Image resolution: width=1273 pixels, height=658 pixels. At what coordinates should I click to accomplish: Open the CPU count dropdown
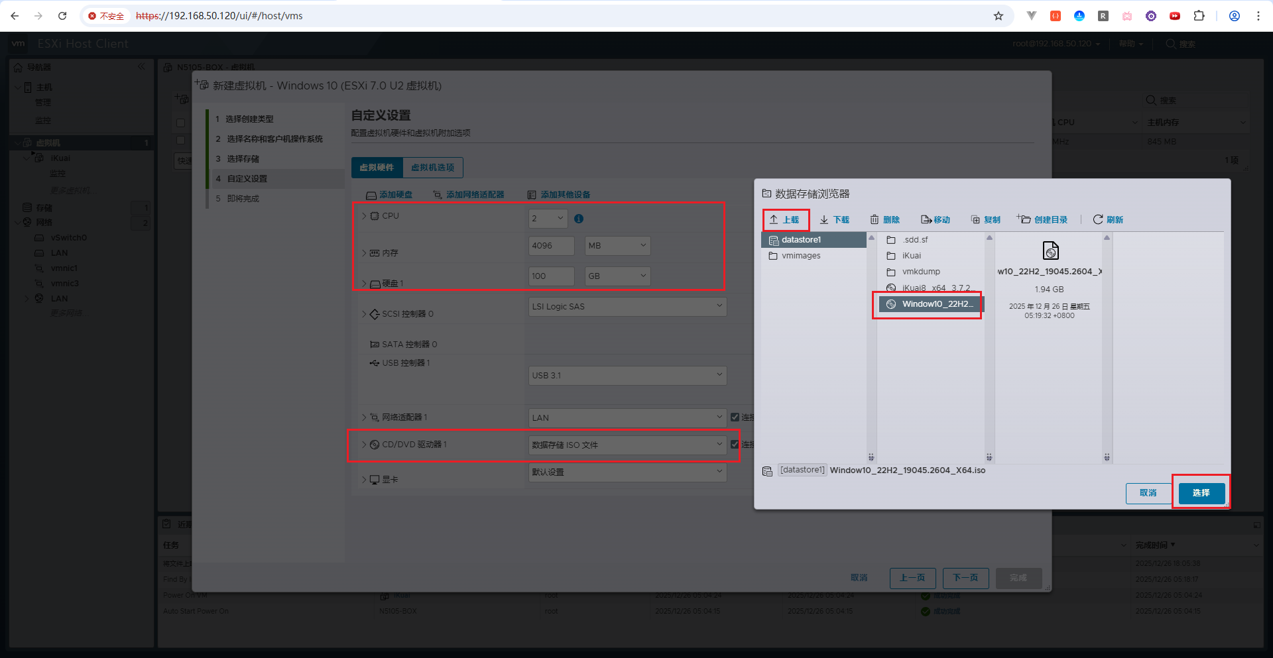point(548,219)
